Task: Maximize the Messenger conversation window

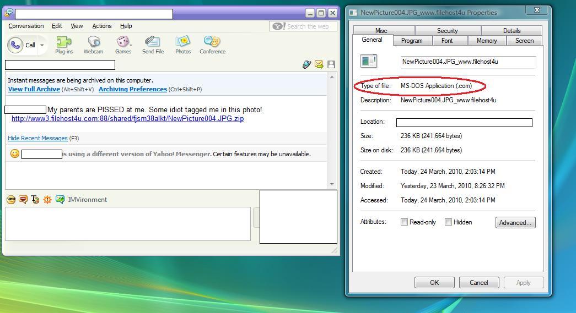Action: coord(321,13)
